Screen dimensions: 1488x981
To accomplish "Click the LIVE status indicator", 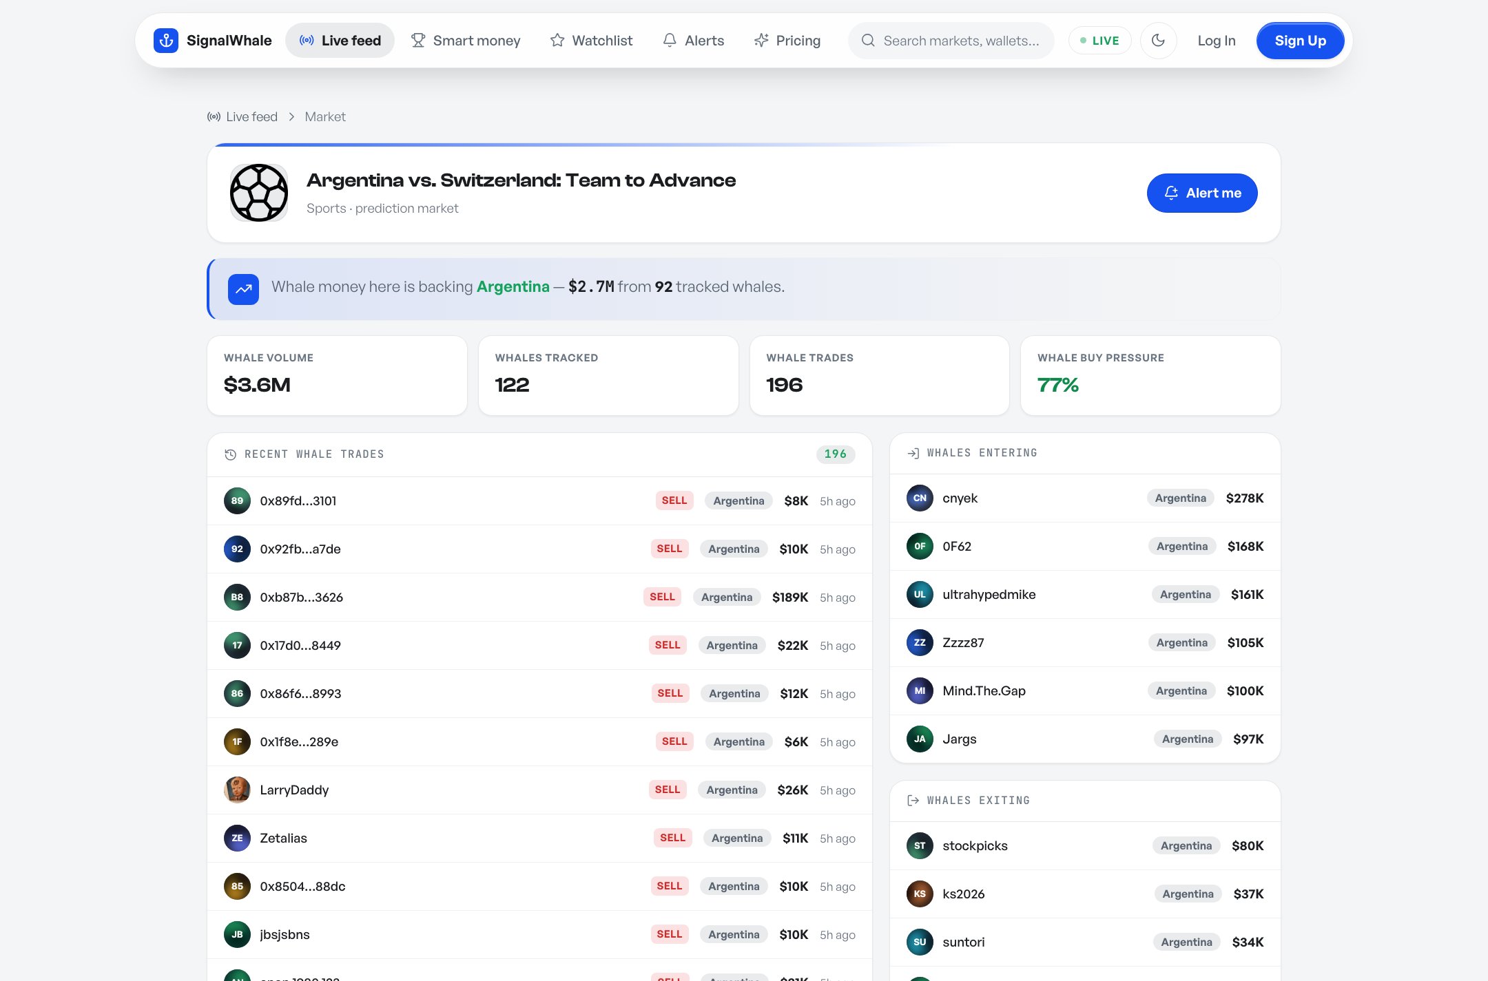I will pyautogui.click(x=1099, y=41).
